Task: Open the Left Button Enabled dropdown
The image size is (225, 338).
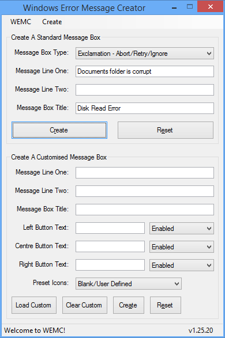Action: 182,228
